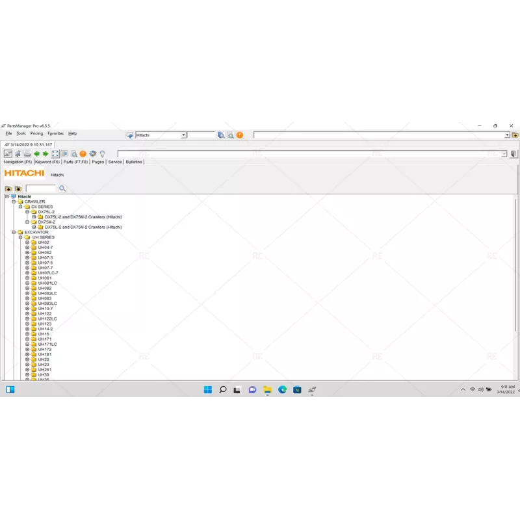Open the Favorites menu
The image size is (520, 520).
[x=56, y=133]
